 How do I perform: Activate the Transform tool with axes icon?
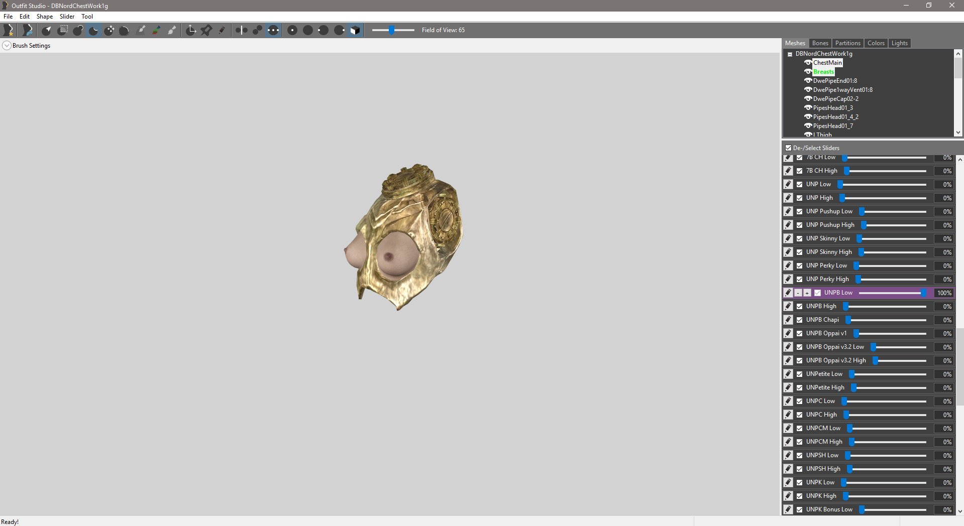pyautogui.click(x=191, y=31)
